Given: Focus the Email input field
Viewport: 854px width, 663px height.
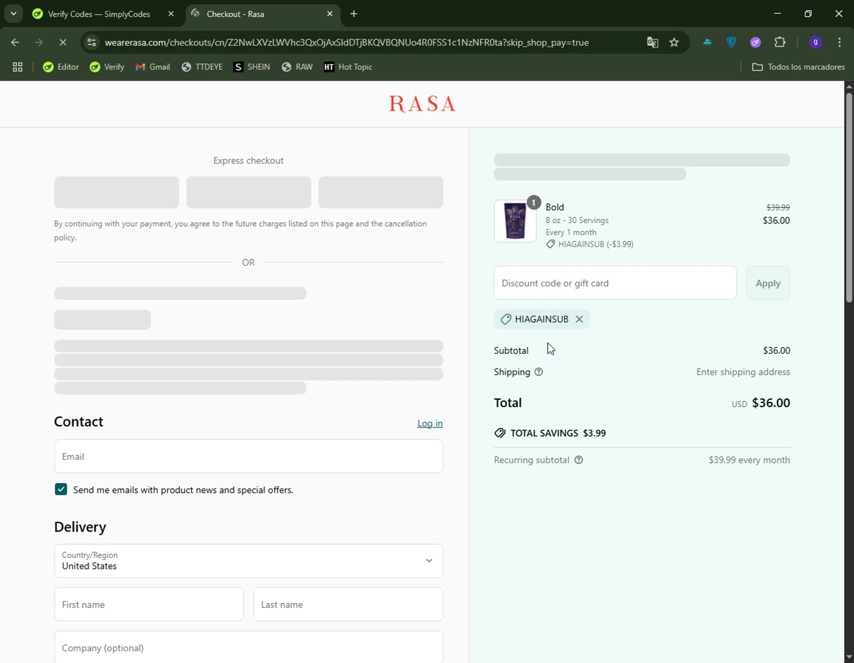Looking at the screenshot, I should pyautogui.click(x=249, y=456).
